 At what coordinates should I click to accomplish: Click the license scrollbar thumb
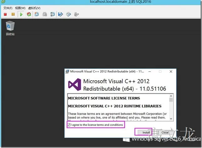171,100
